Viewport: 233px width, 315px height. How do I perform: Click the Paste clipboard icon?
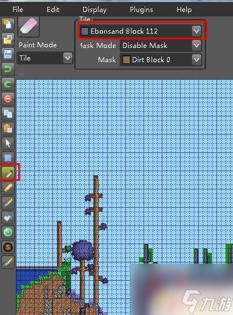click(x=8, y=128)
